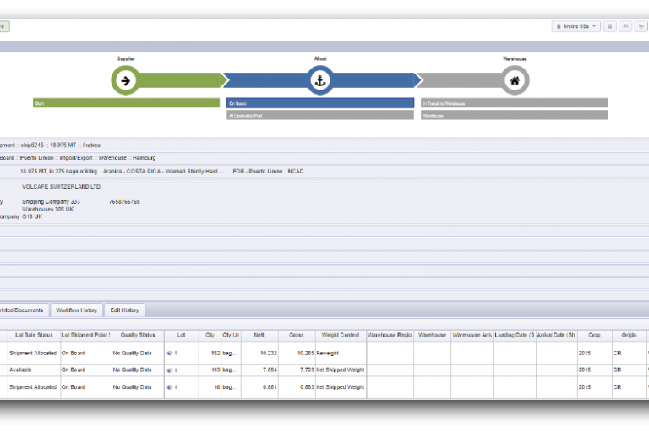The image size is (649, 433).
Task: Click the green Start workflow step bar
Action: pyautogui.click(x=126, y=103)
